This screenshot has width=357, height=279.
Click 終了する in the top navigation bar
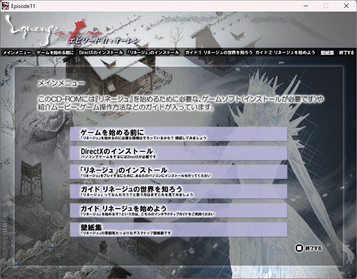tap(346, 53)
